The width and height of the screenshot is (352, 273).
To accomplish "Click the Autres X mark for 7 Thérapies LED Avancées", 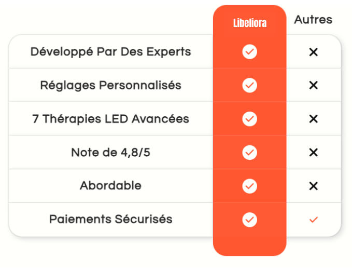I will click(313, 119).
